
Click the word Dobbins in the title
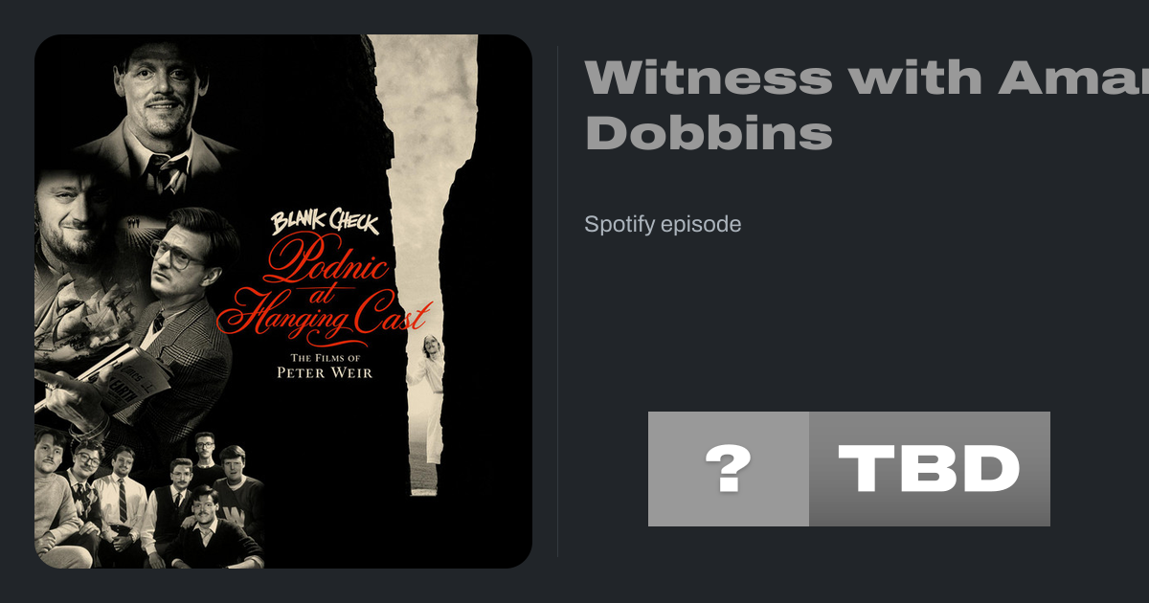point(708,133)
